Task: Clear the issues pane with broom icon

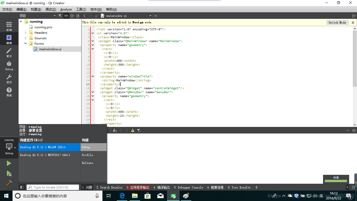Action: (115, 130)
